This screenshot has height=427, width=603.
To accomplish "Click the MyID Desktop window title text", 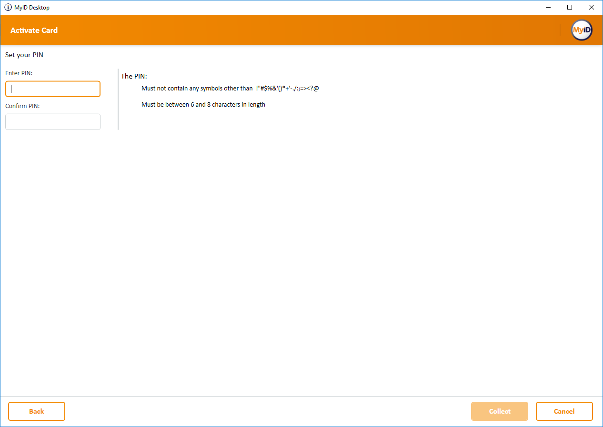I will click(32, 7).
